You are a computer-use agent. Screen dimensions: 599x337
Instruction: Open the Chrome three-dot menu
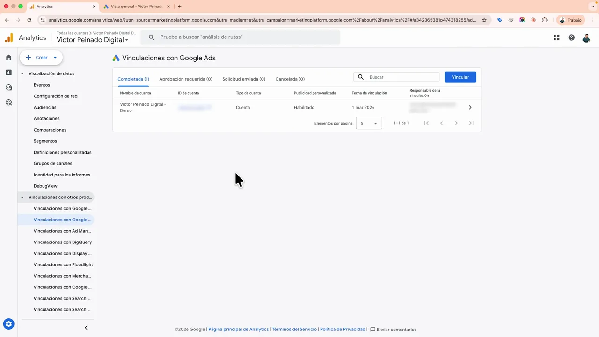(x=592, y=20)
